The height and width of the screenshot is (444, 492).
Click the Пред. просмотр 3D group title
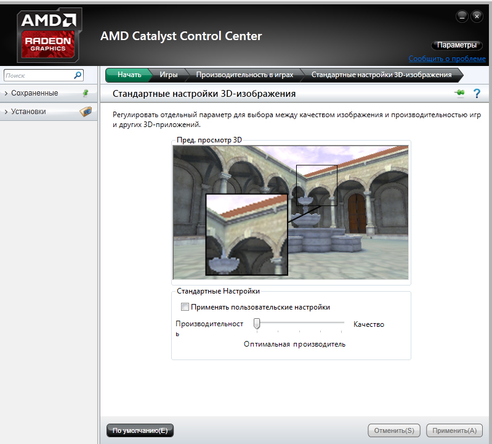209,140
